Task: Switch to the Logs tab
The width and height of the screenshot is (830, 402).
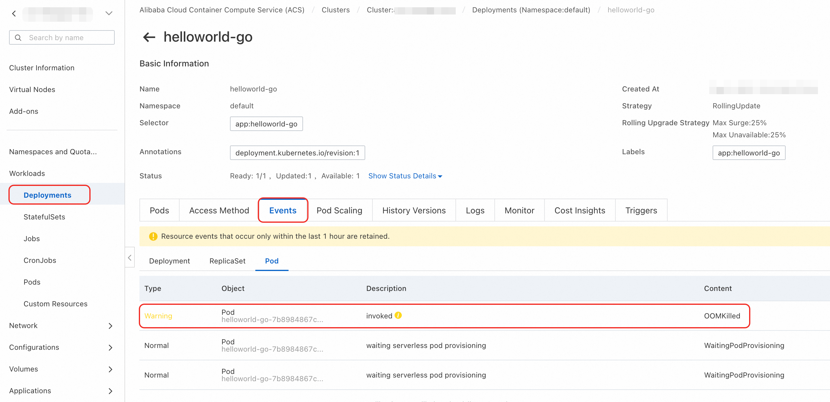Action: [475, 210]
